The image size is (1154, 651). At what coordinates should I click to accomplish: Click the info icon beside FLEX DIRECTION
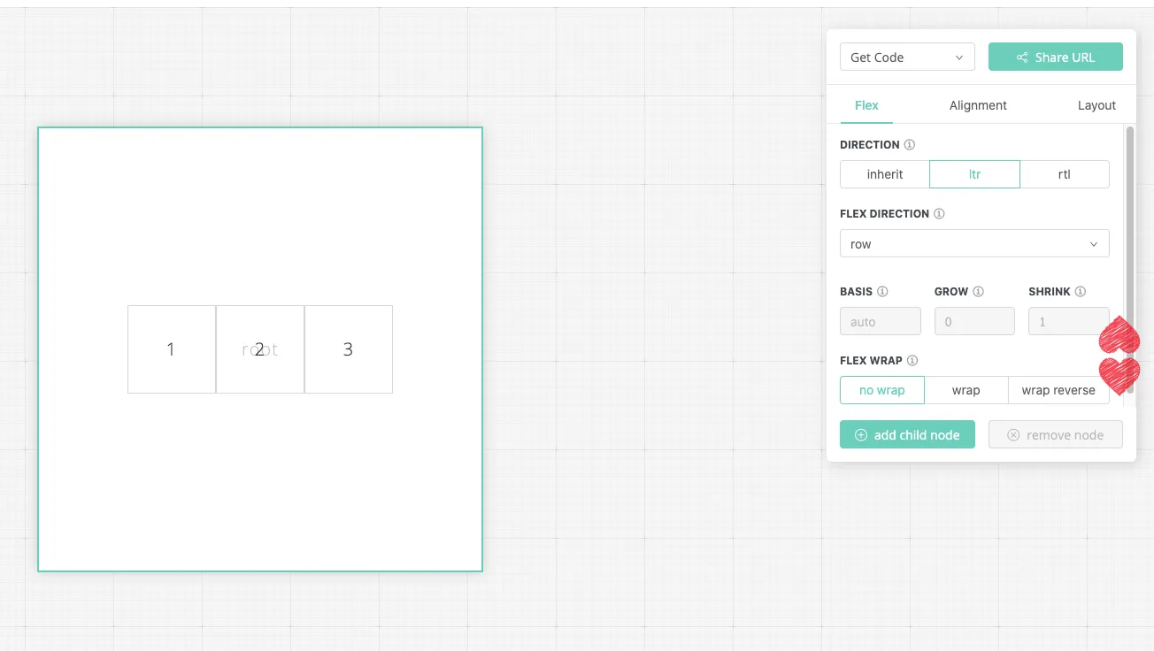click(939, 214)
